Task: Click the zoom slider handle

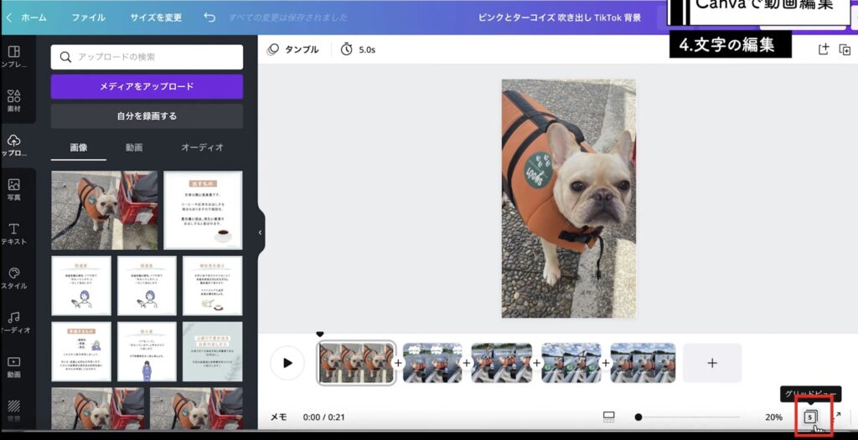Action: pyautogui.click(x=638, y=417)
